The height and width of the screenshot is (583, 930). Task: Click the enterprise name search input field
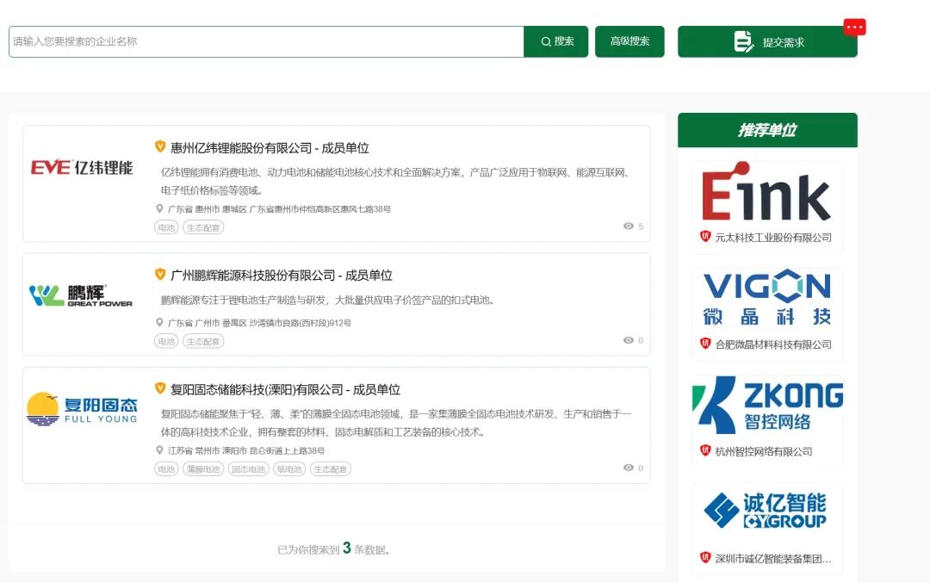(x=258, y=40)
